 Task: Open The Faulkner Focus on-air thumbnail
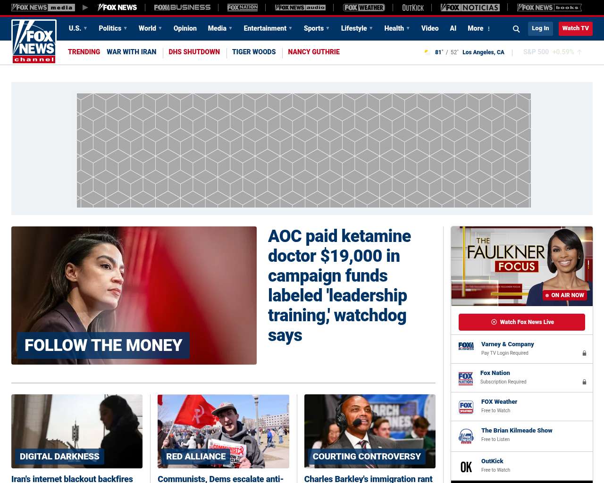point(522,266)
